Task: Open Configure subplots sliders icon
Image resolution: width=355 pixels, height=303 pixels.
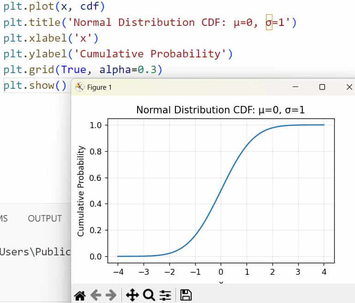Action: [x=165, y=295]
